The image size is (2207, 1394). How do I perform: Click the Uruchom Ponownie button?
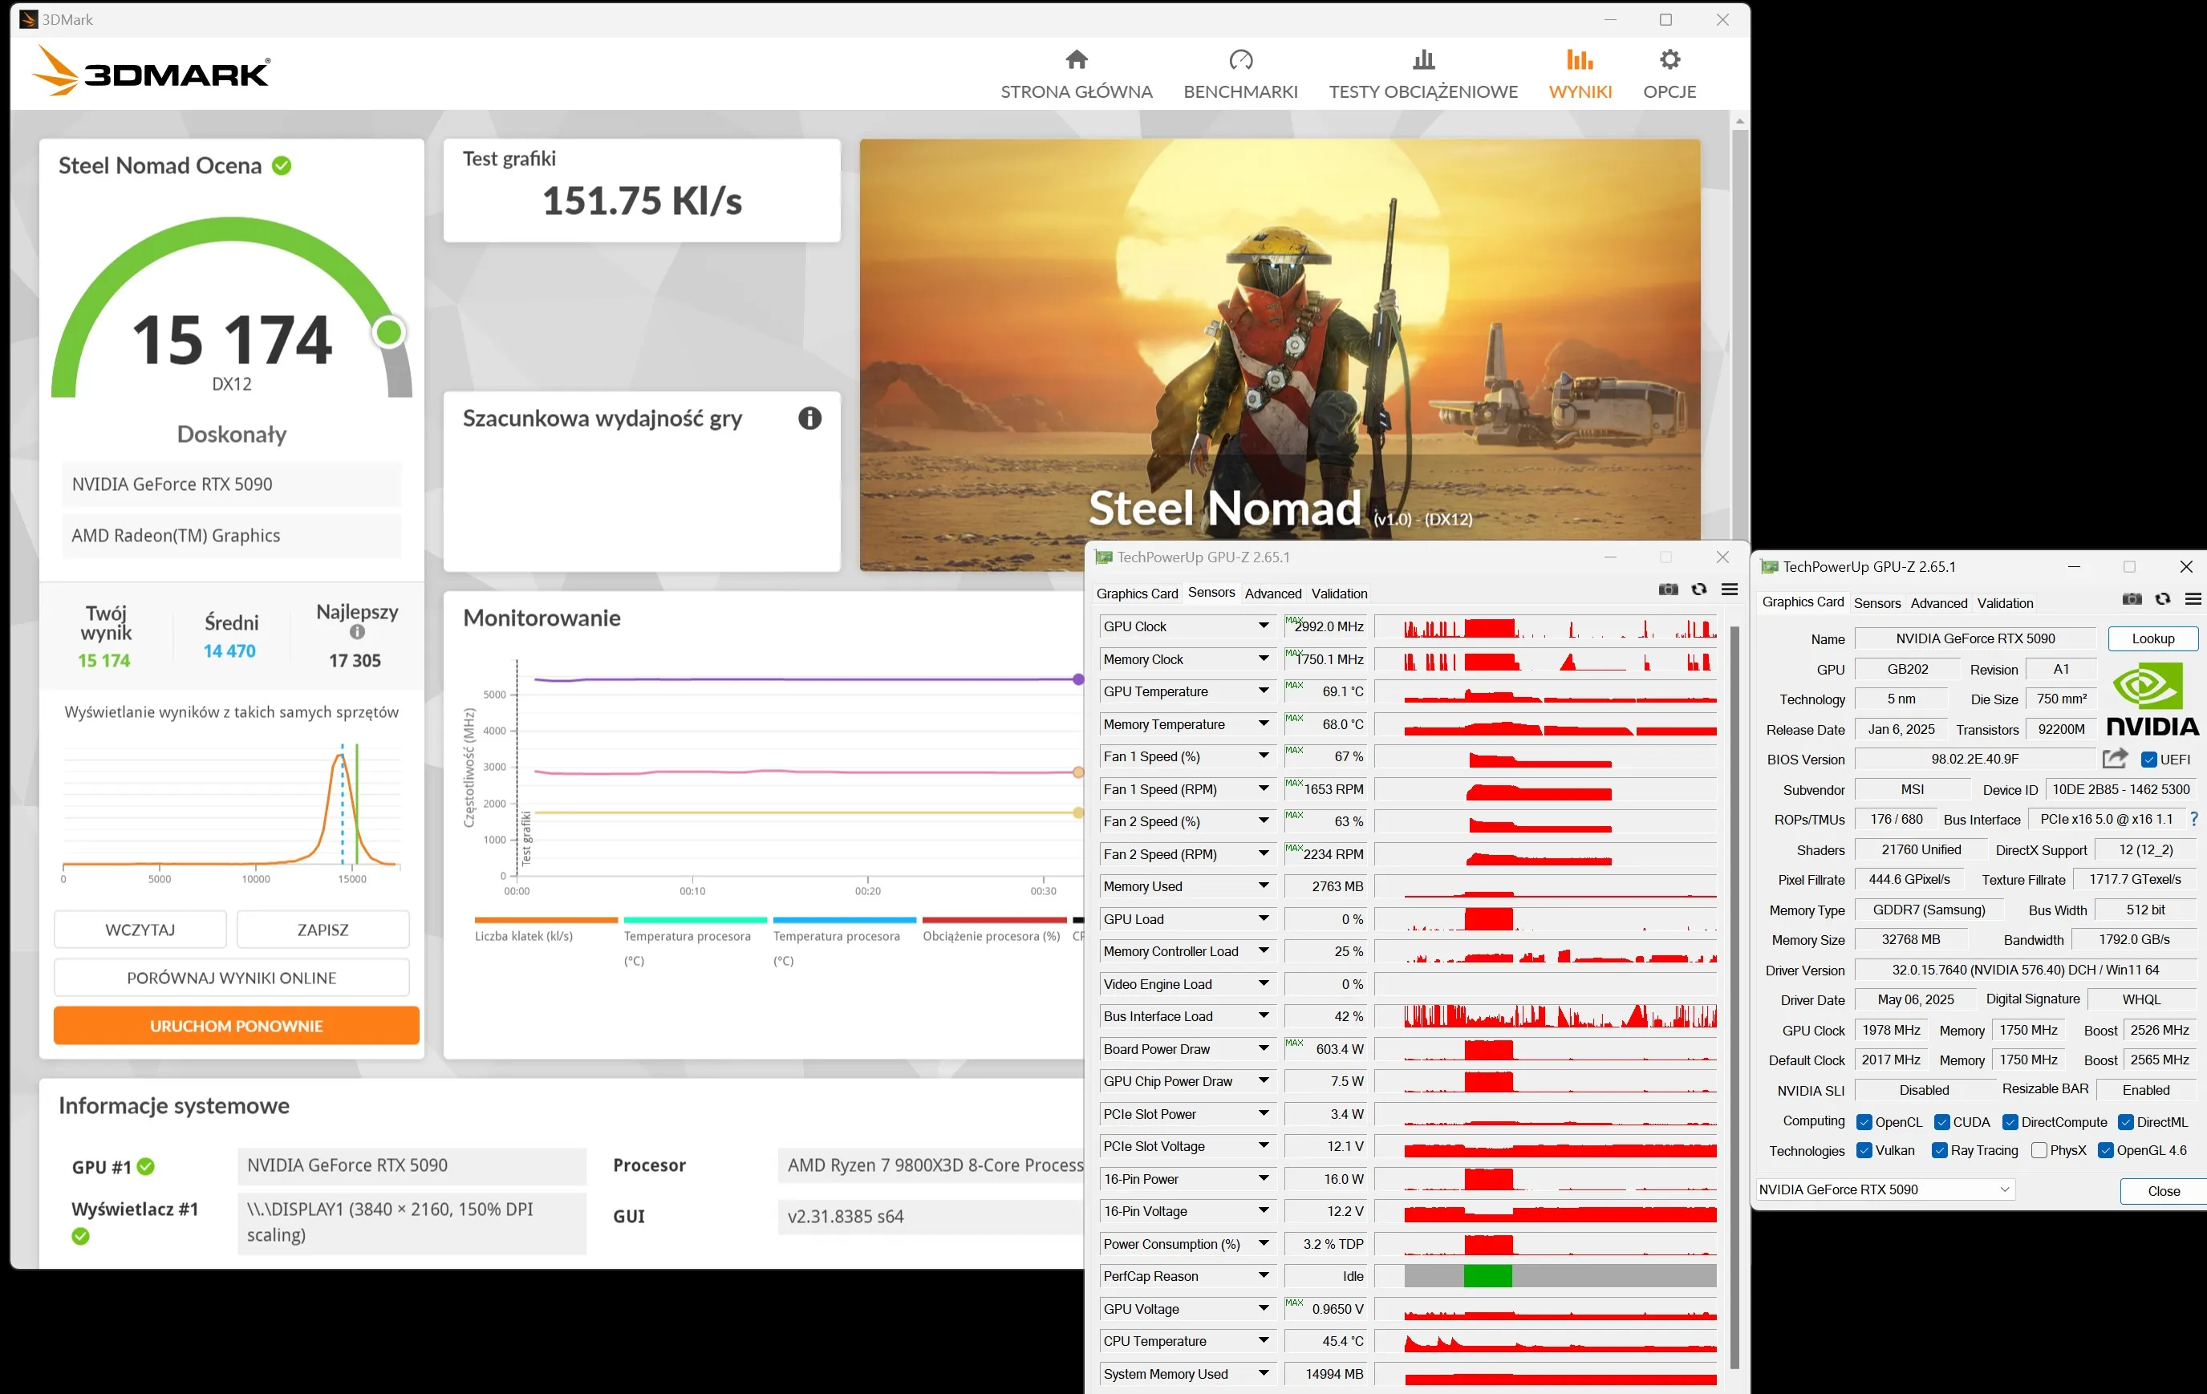pos(237,1026)
